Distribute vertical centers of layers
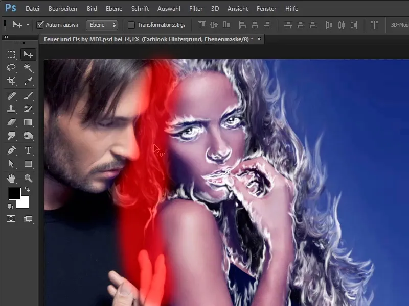 (x=301, y=25)
